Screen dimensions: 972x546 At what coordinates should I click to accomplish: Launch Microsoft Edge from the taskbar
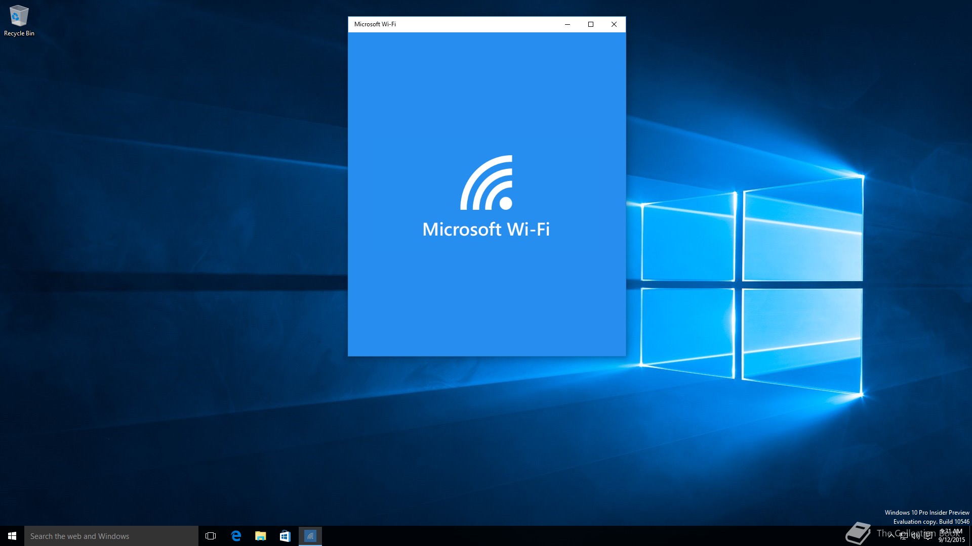(x=236, y=536)
